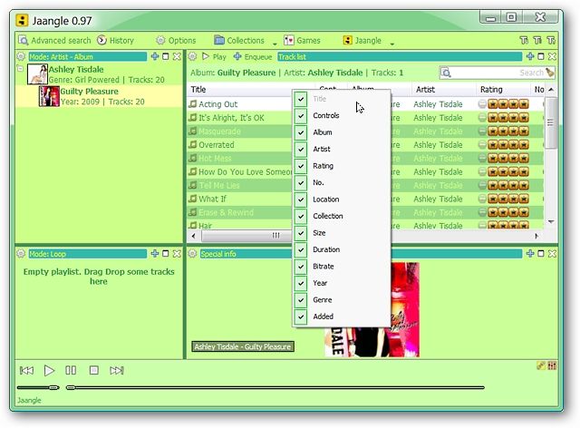Click the Loop pane gear icon
The height and width of the screenshot is (428, 580).
[21, 254]
